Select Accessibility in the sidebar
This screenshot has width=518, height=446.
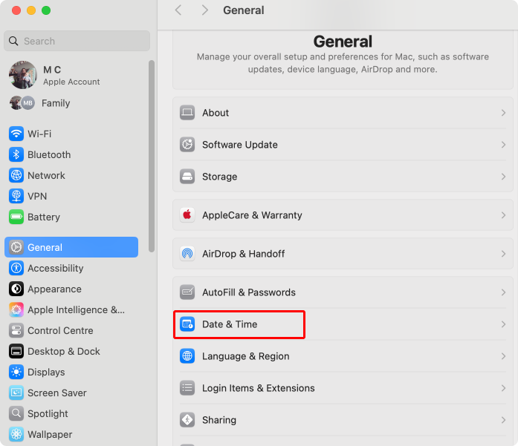coord(71,268)
